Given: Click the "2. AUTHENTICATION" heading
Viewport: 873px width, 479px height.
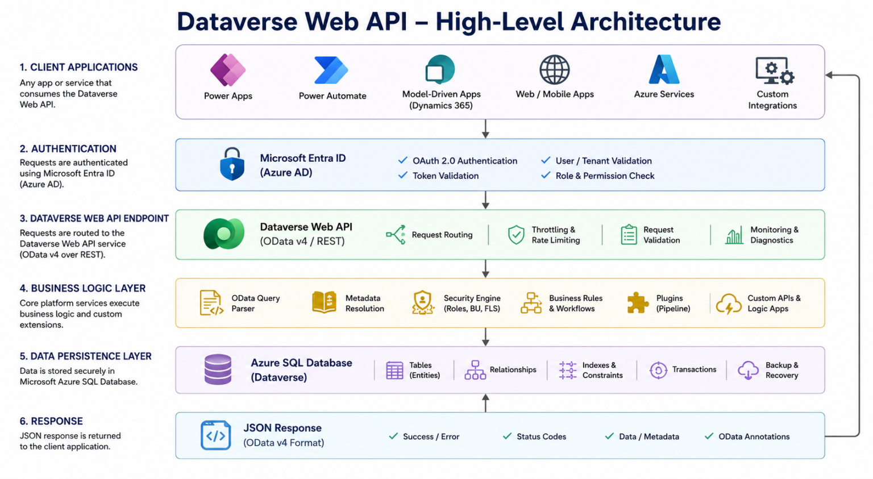Looking at the screenshot, I should (x=68, y=149).
